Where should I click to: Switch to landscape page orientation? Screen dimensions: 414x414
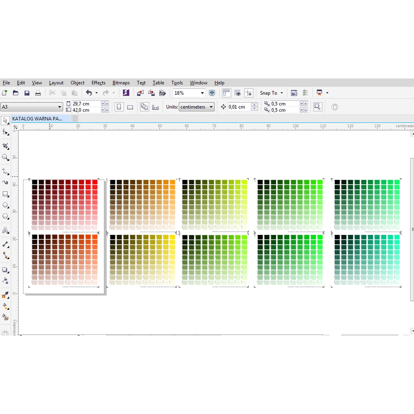point(130,107)
